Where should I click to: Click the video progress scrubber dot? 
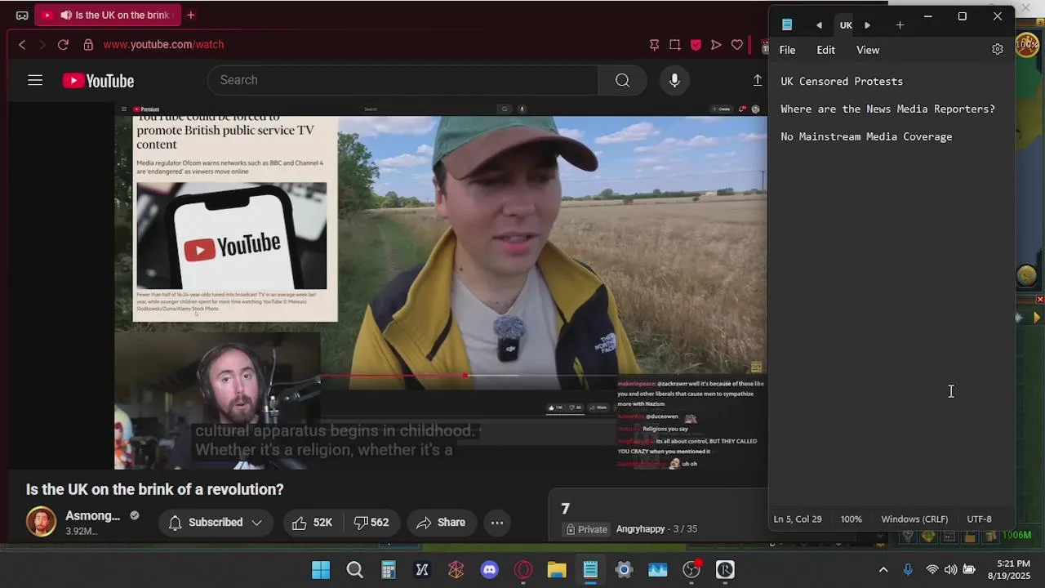point(465,376)
